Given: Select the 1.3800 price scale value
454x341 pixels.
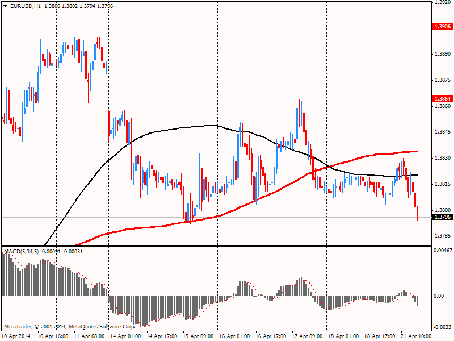Looking at the screenshot, I should tap(443, 210).
